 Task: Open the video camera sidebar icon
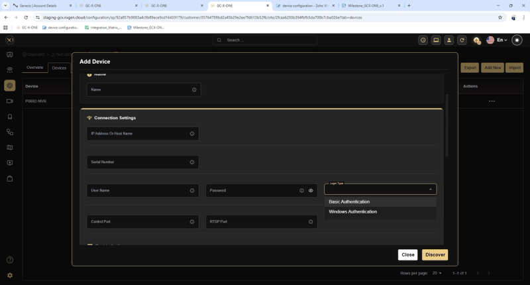coord(10,101)
